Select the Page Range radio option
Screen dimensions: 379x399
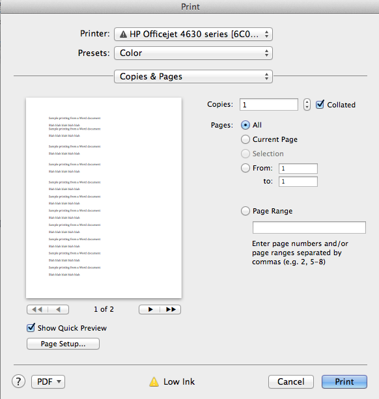(x=245, y=211)
